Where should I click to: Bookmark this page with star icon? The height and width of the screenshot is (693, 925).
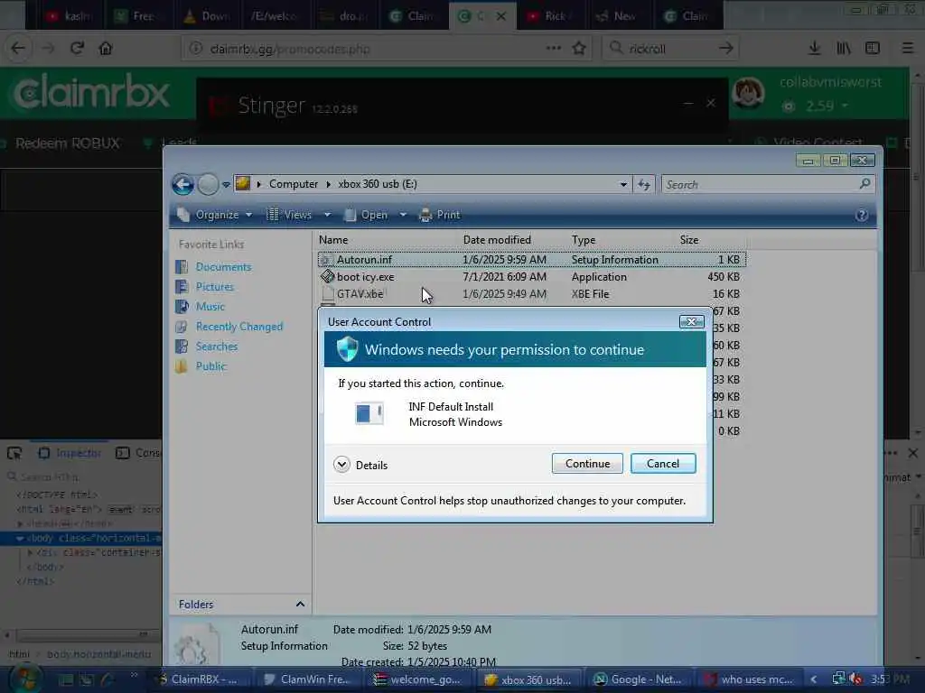coord(579,49)
